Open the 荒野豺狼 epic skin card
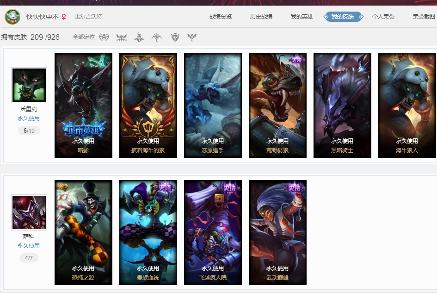The image size is (437, 293). click(x=277, y=105)
